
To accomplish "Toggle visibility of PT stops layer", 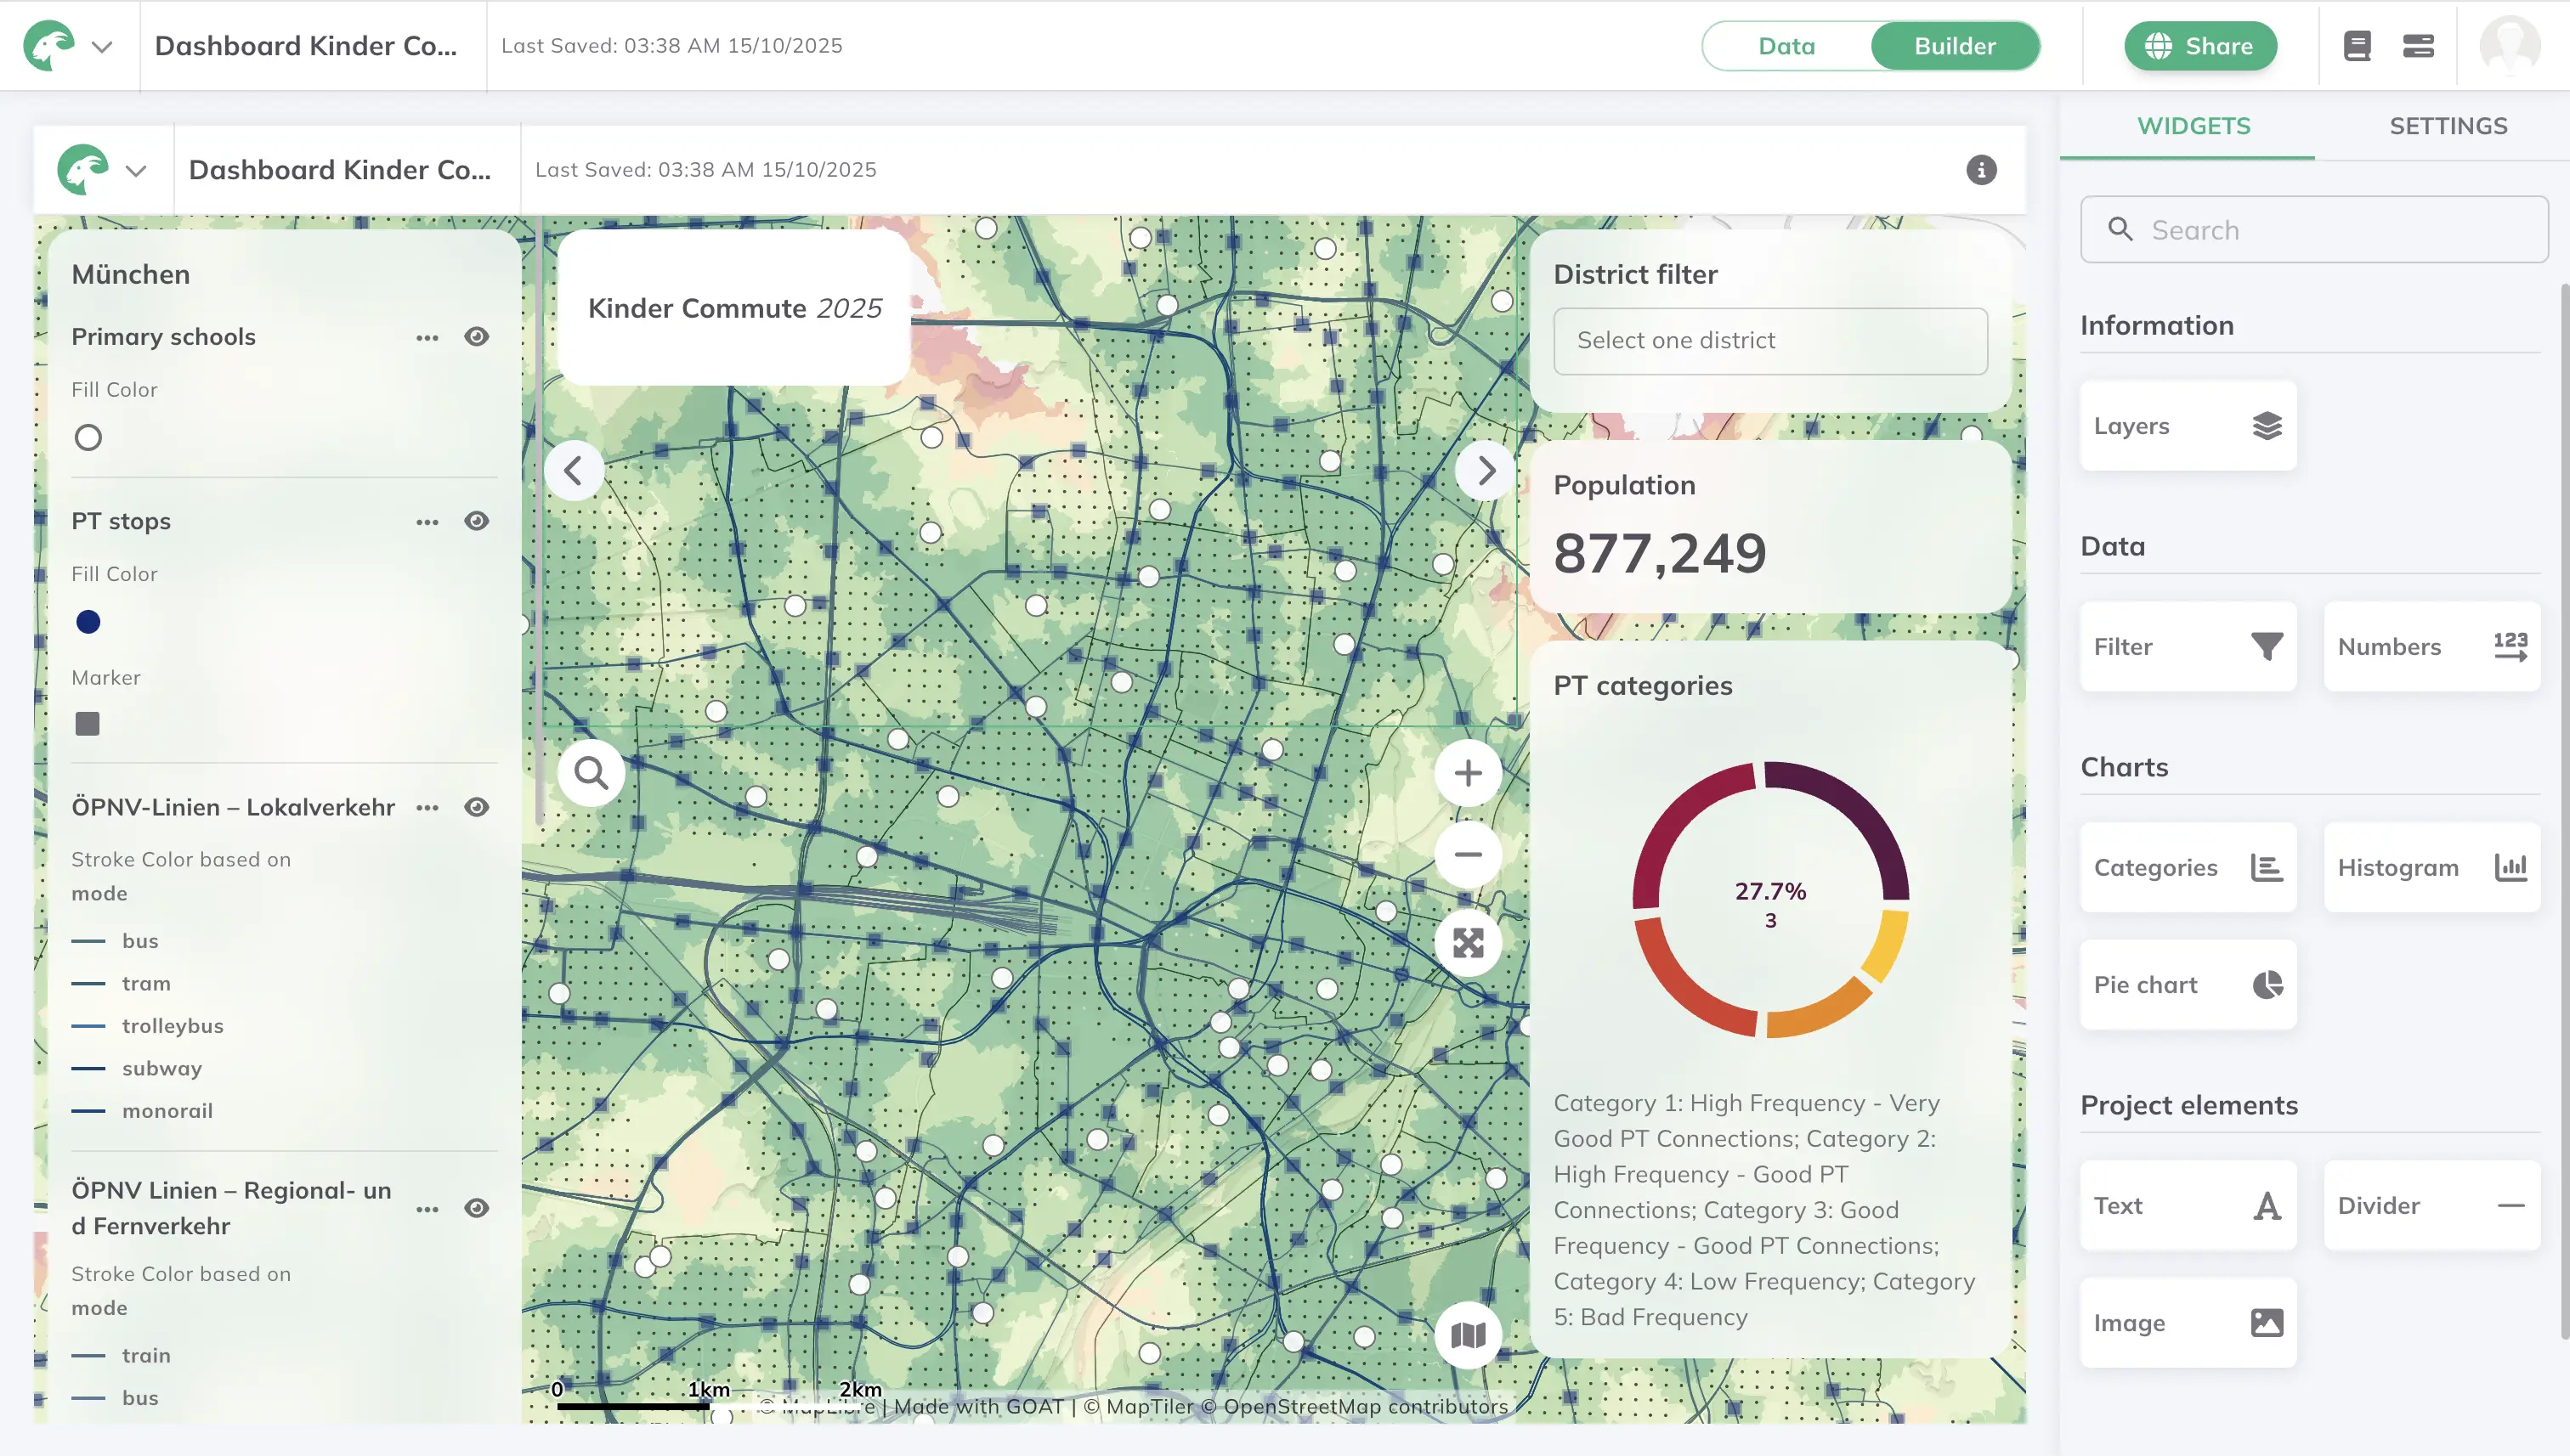I will [x=476, y=521].
